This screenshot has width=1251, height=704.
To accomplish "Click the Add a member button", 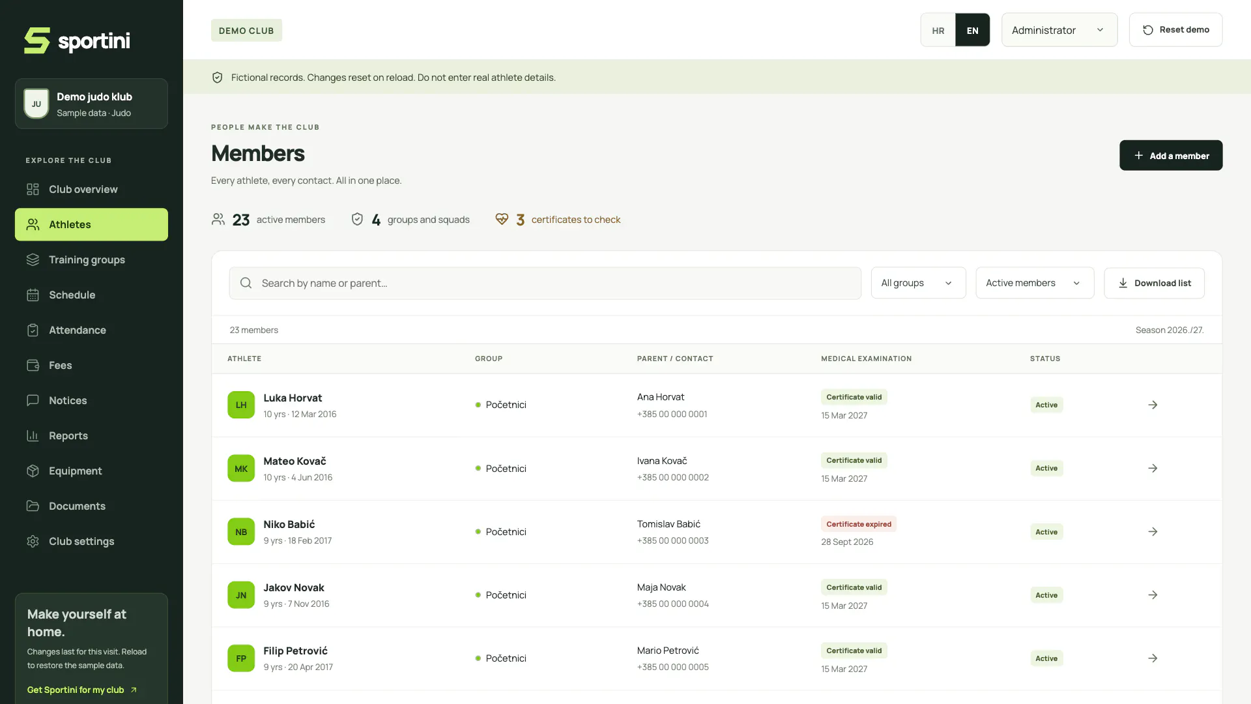I will 1171,155.
